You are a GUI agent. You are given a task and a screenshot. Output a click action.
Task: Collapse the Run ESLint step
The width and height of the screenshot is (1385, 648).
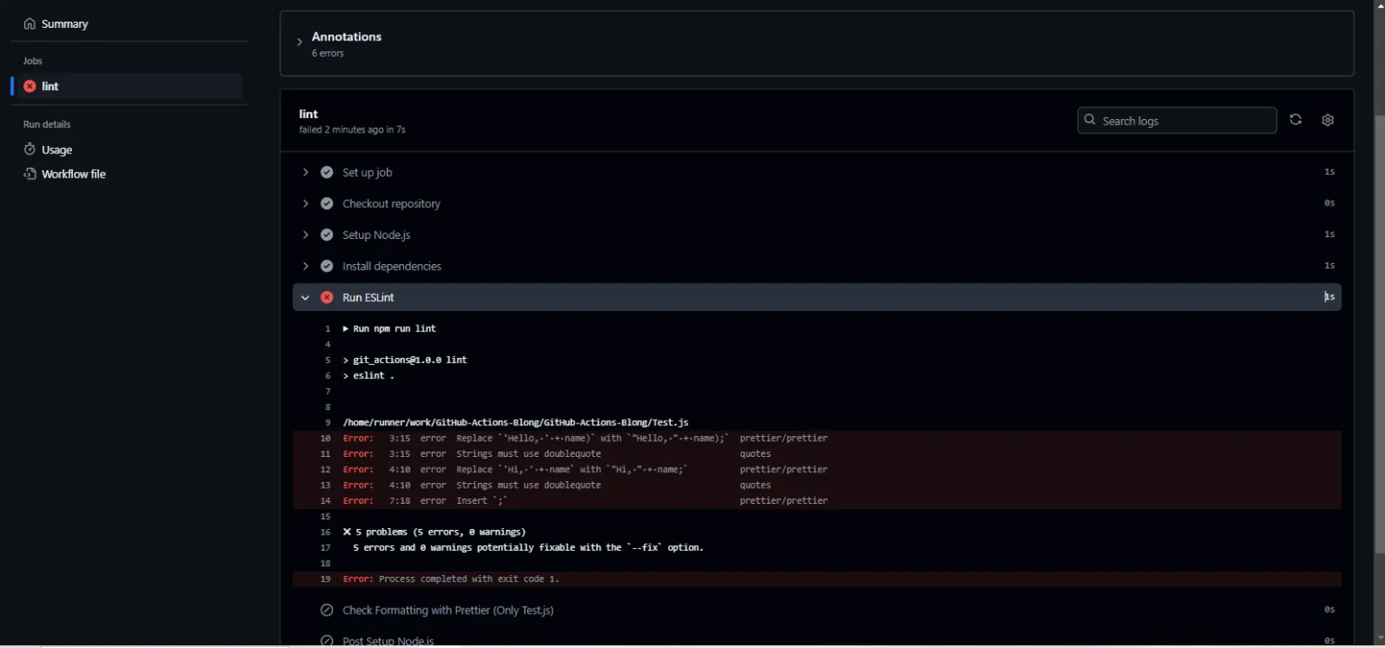pyautogui.click(x=305, y=297)
